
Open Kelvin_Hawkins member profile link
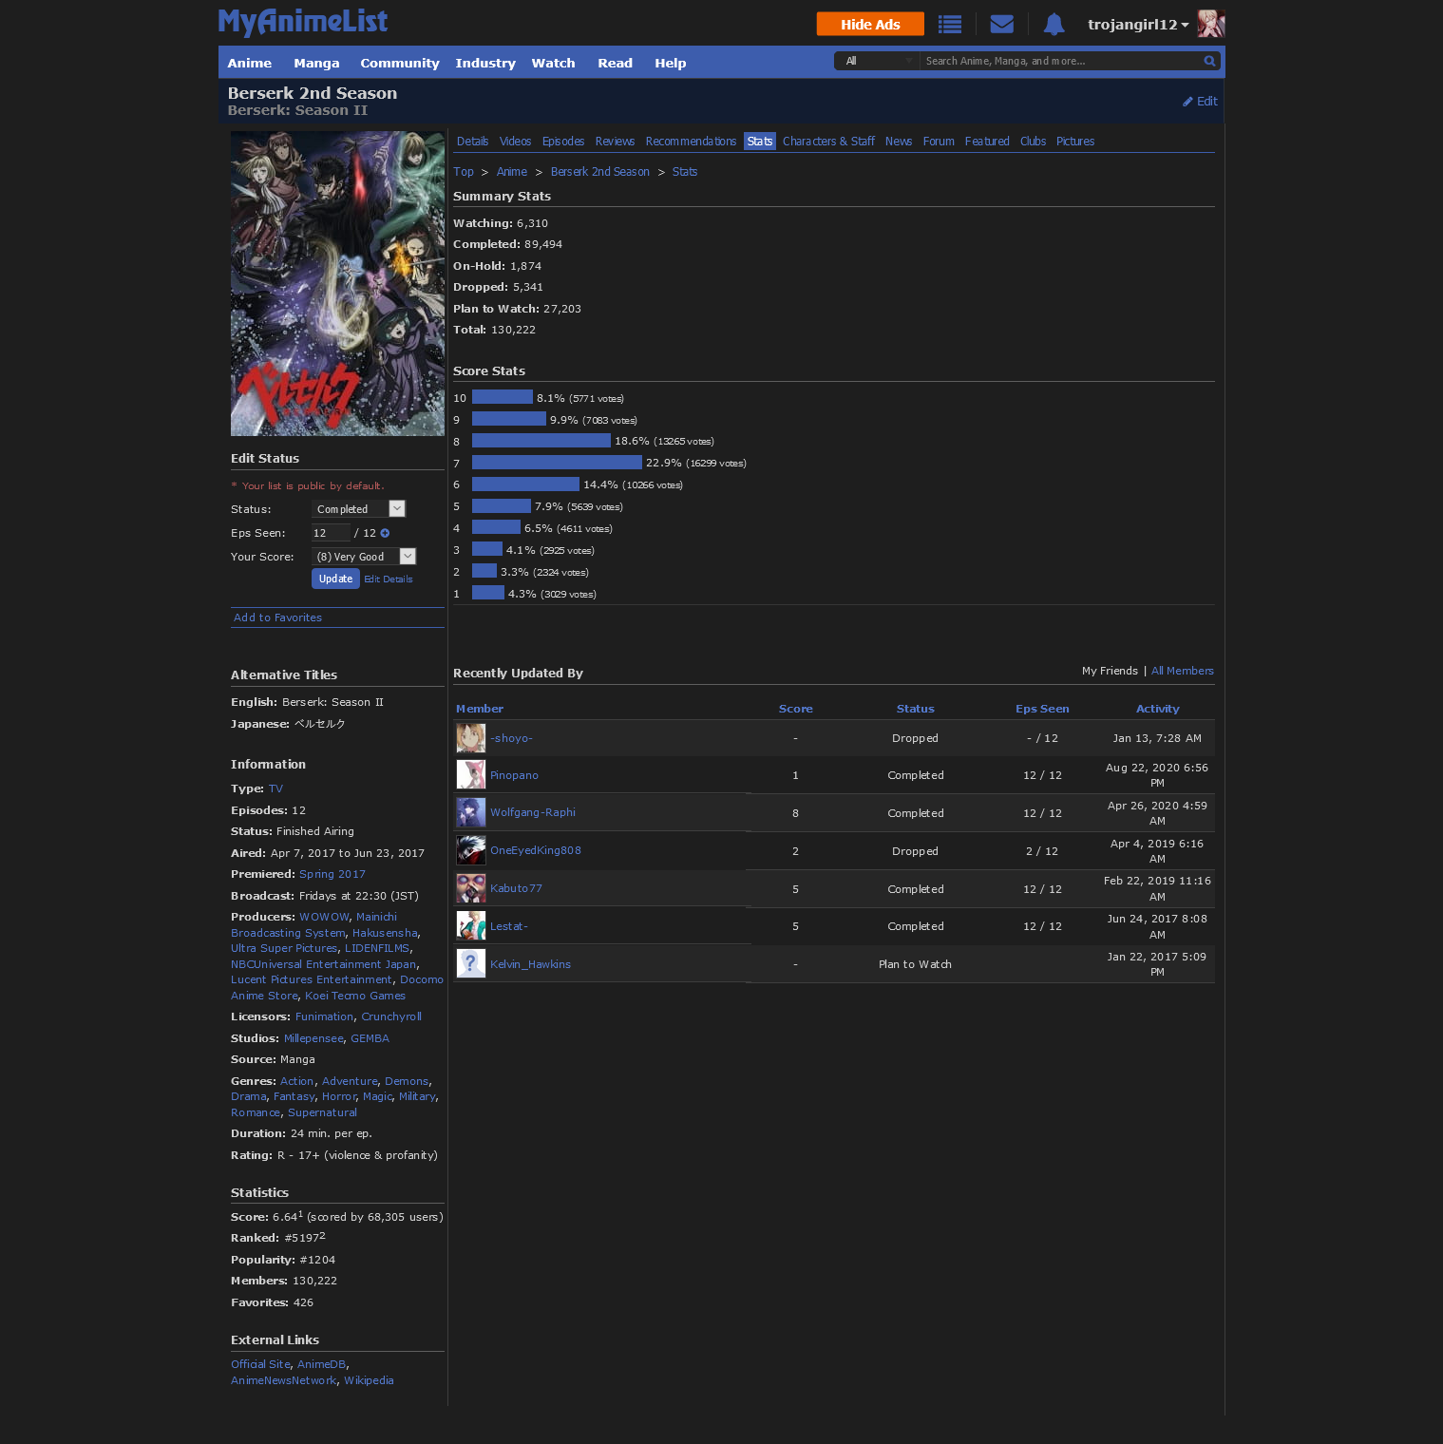click(530, 964)
